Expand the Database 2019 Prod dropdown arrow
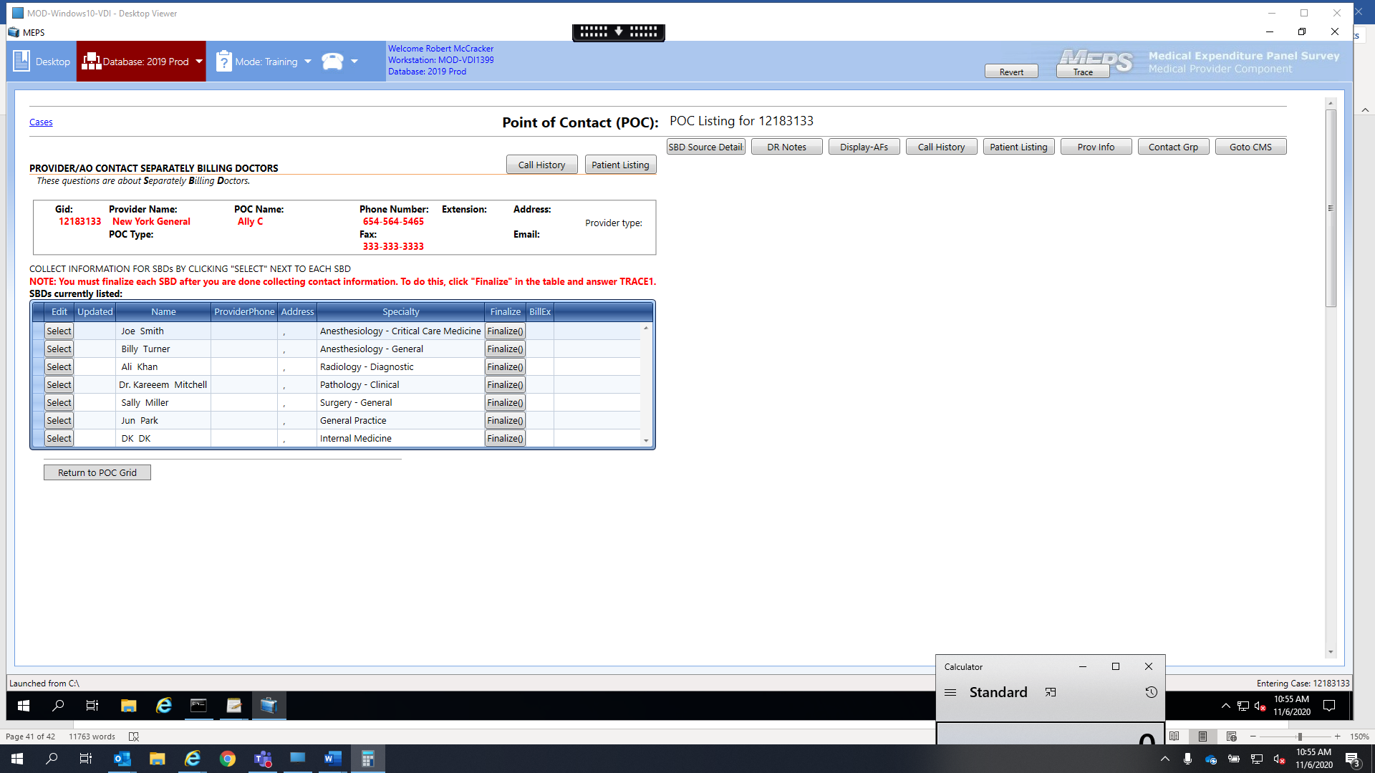The width and height of the screenshot is (1375, 773). point(199,62)
